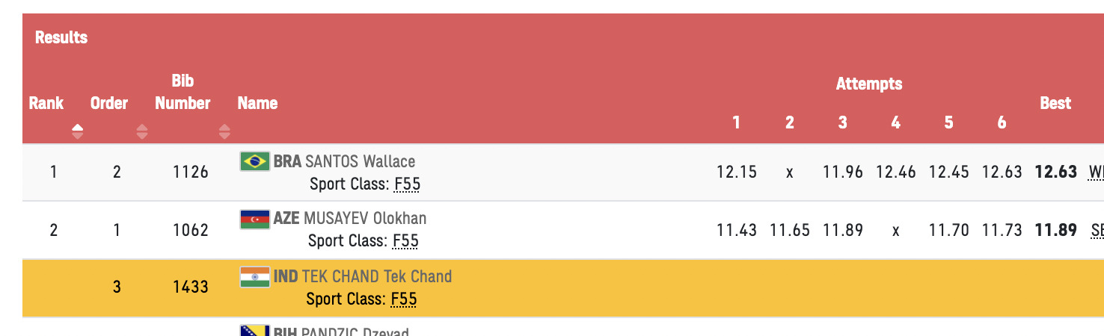Click the WR record label beside 12.63
The width and height of the screenshot is (1104, 336).
pos(1096,172)
